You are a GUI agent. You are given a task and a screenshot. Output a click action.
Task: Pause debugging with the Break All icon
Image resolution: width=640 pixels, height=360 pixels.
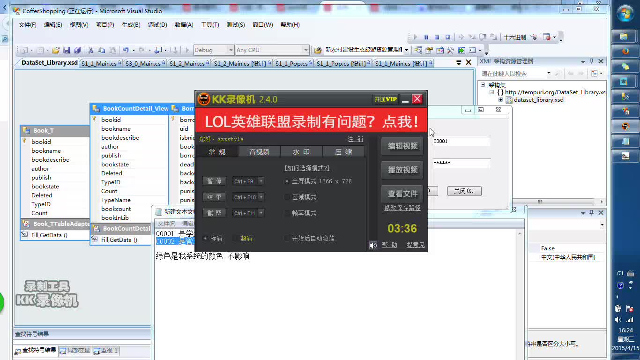pos(426,37)
